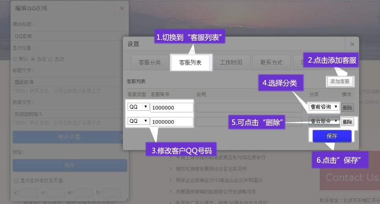The height and width of the screenshot is (204, 380).
Task: Click the 更多设置 button
Action: coord(69,137)
